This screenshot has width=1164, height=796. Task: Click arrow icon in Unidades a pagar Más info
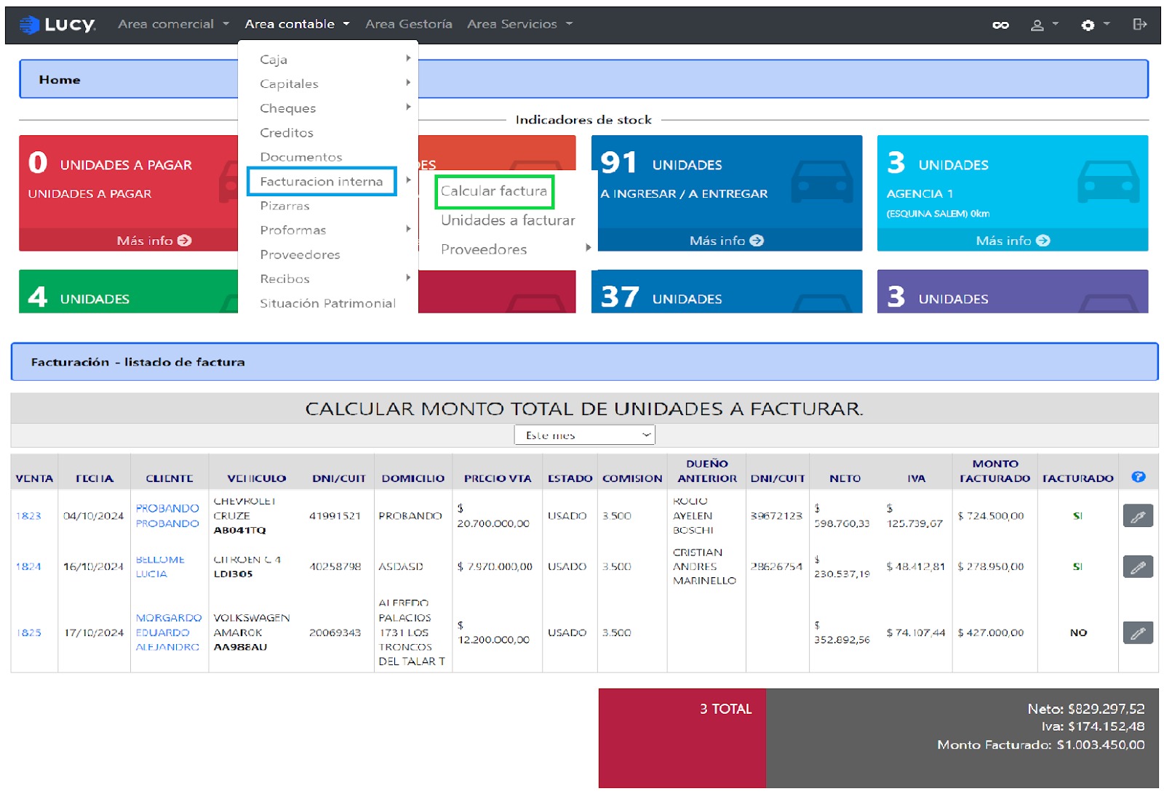click(184, 241)
